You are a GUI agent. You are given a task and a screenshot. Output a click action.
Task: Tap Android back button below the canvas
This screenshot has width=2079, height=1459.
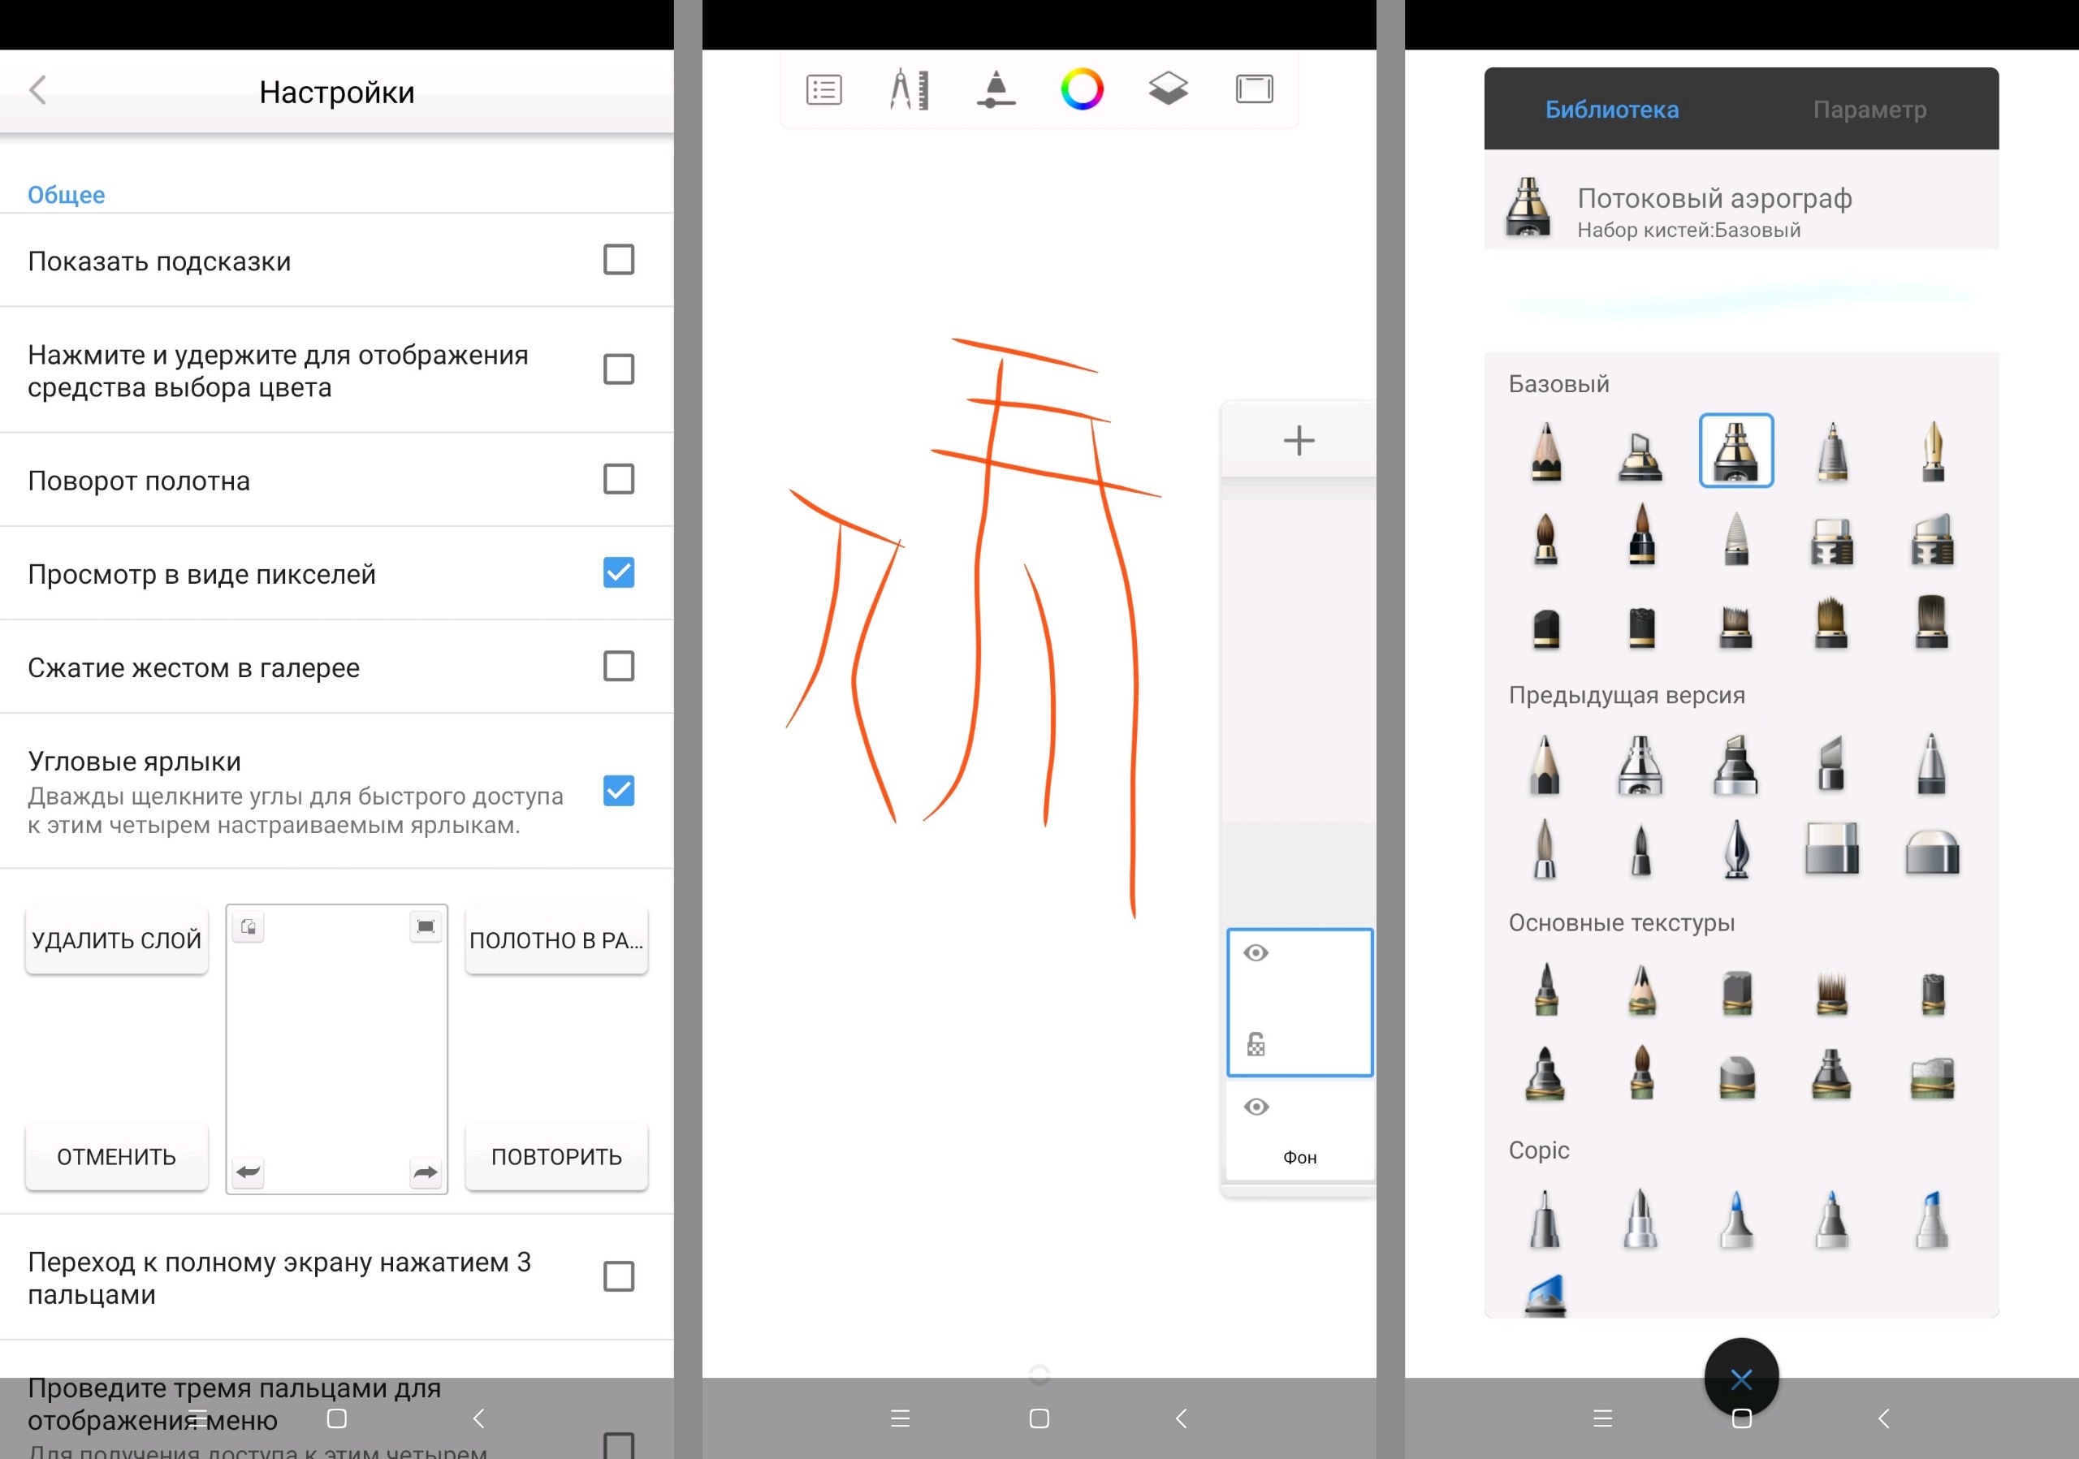[x=1181, y=1418]
